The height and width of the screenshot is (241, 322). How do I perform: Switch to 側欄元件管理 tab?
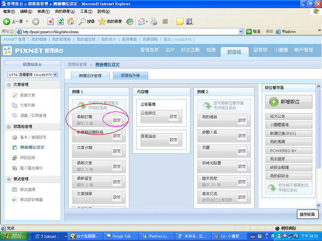(90, 76)
